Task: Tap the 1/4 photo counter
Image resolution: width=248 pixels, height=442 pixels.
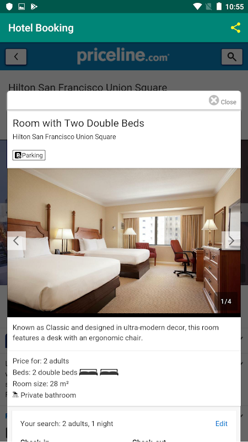Action: [226, 301]
